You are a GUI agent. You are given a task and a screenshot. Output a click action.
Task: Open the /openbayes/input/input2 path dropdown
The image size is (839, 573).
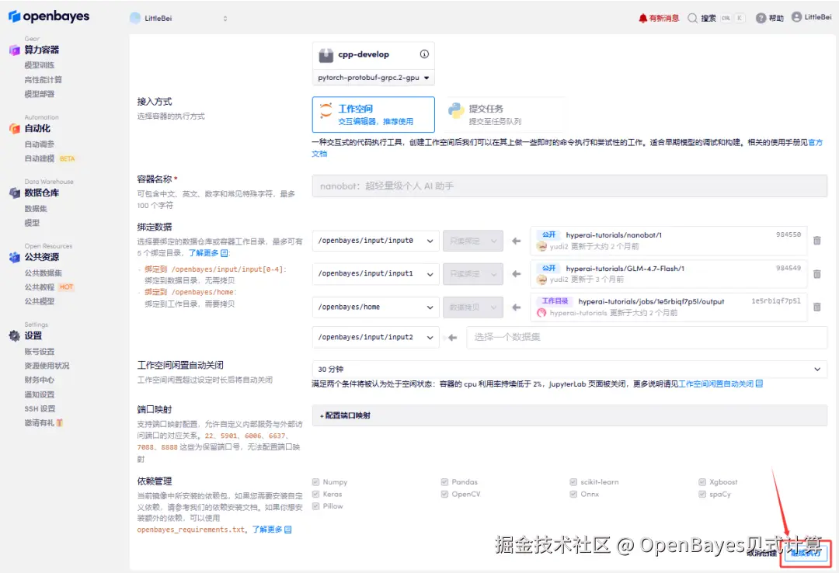(376, 338)
